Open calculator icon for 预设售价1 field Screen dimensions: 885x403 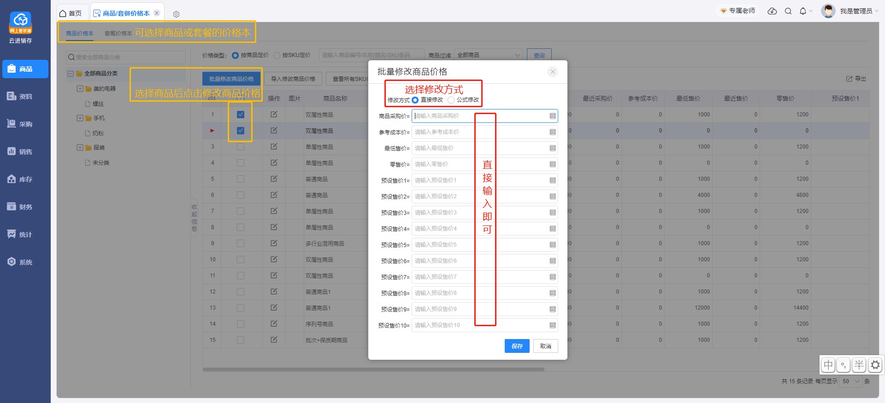click(553, 180)
